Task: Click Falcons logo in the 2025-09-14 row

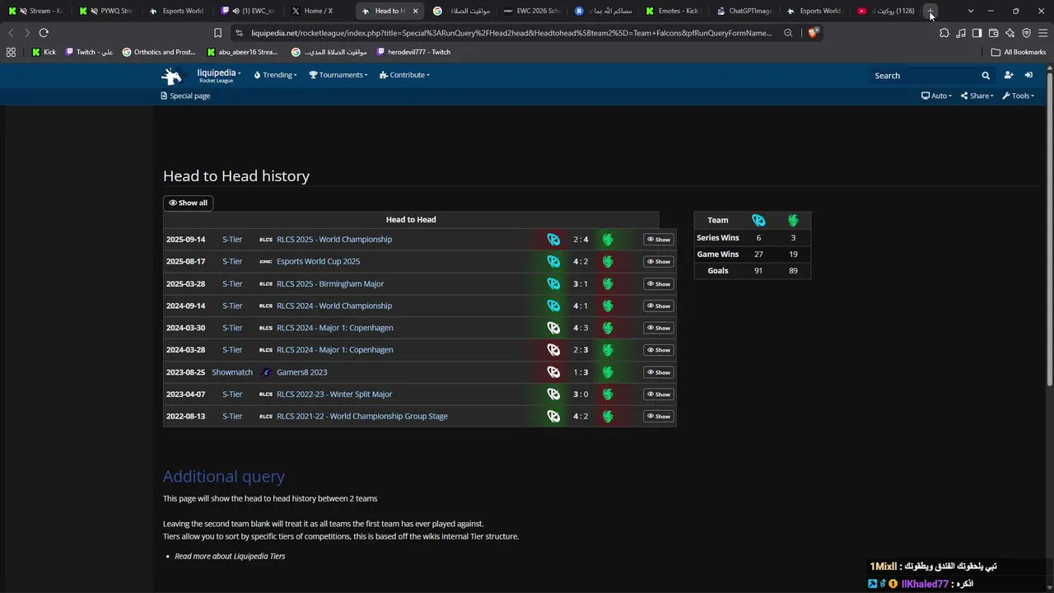Action: pos(608,240)
